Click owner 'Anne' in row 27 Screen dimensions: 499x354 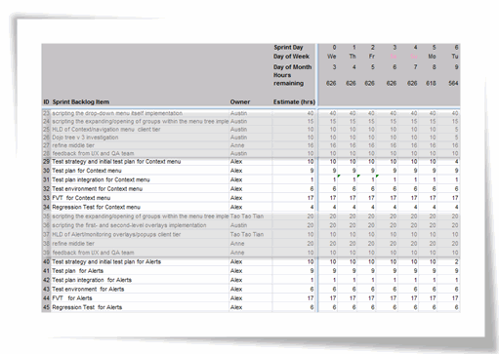coord(237,145)
